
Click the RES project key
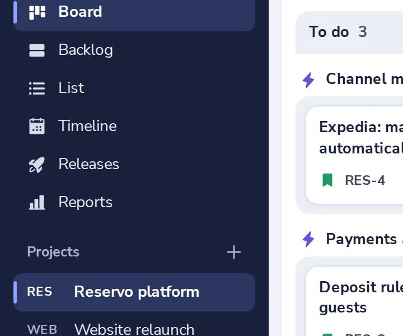(40, 292)
